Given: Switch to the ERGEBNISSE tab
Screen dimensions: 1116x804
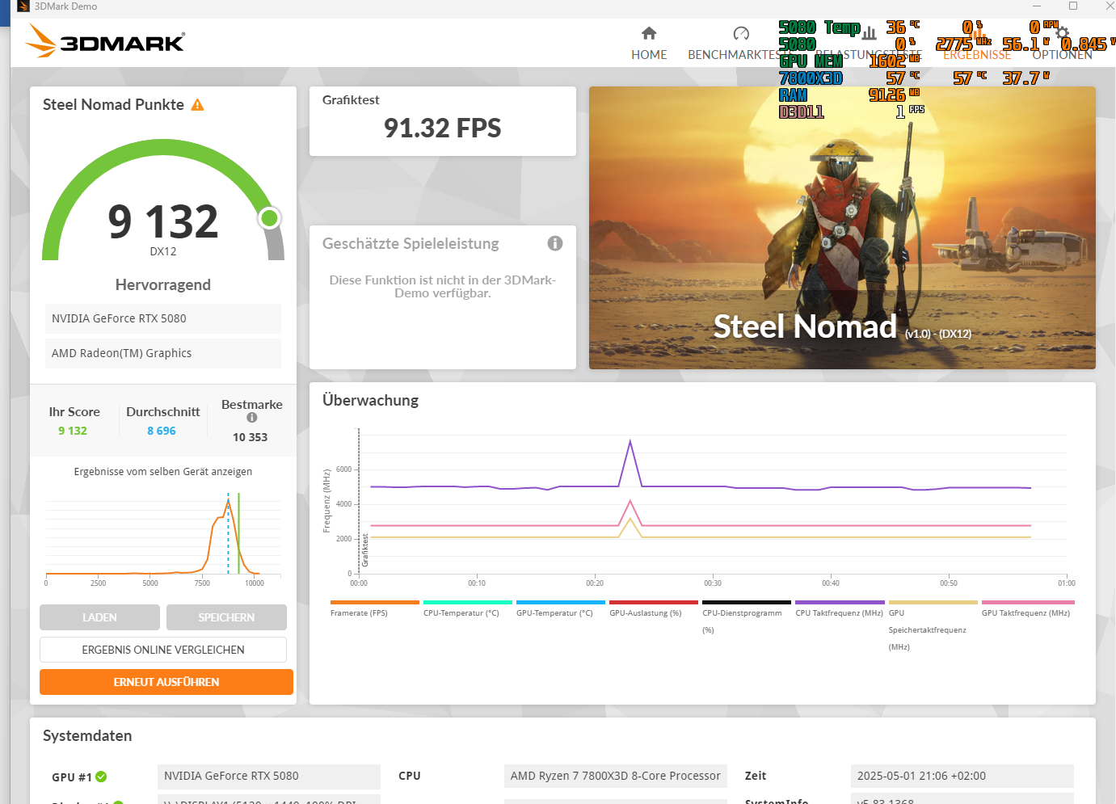Looking at the screenshot, I should coord(977,55).
